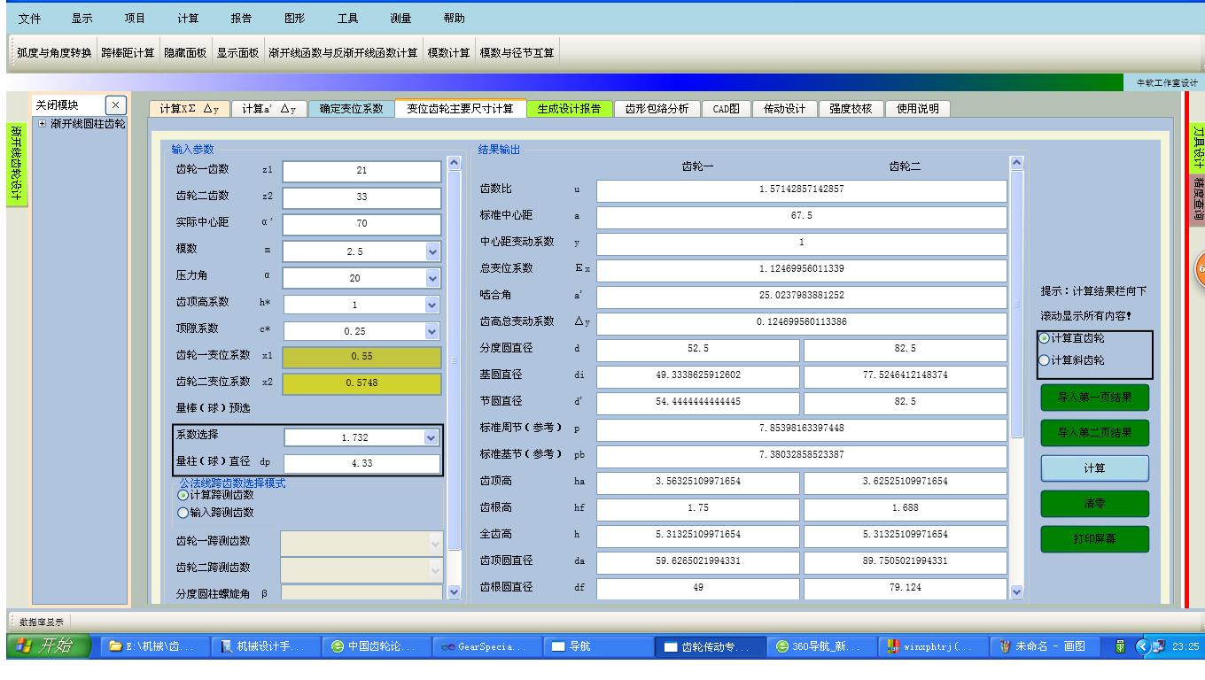Switch to 计算XΣ Δy tab
Image resolution: width=1205 pixels, height=680 pixels.
[x=189, y=109]
